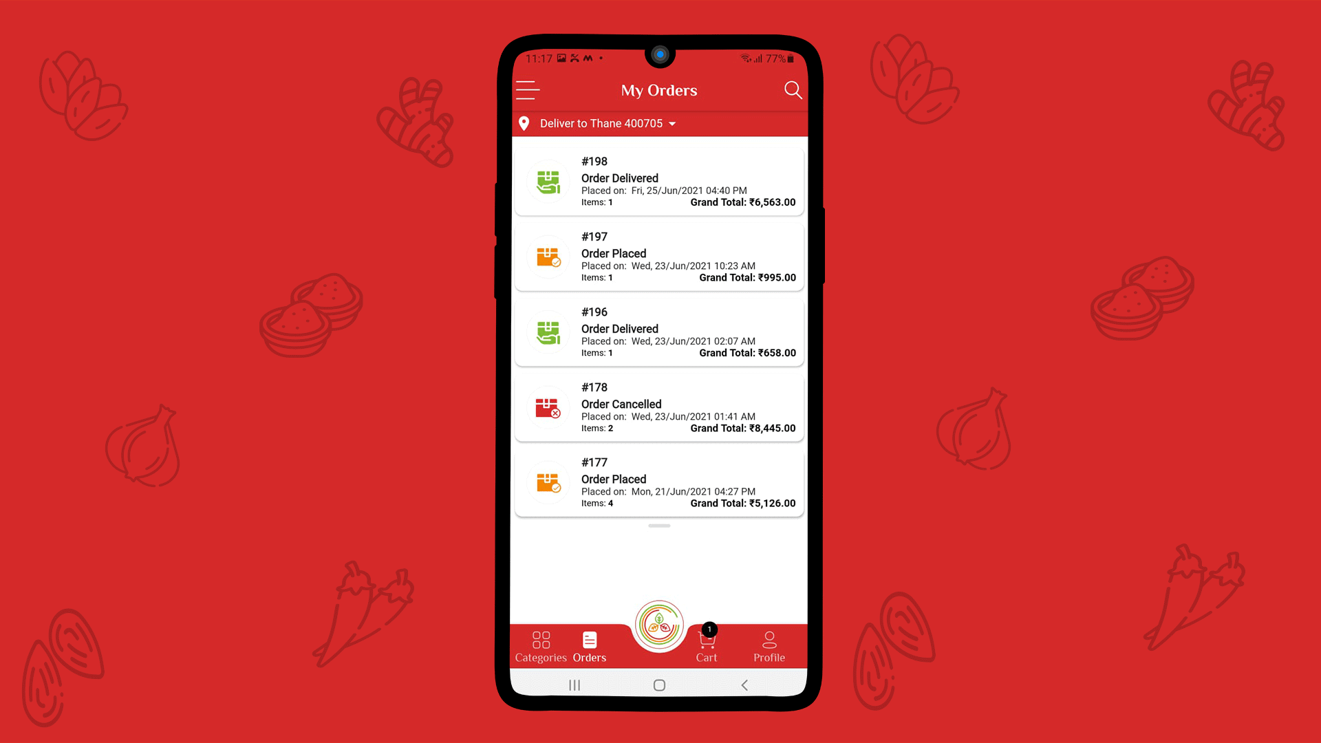
Task: Select the Orders tab
Action: coord(590,646)
